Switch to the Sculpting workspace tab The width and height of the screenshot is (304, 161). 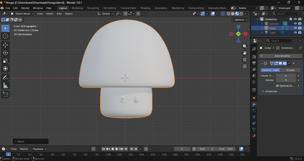93,8
